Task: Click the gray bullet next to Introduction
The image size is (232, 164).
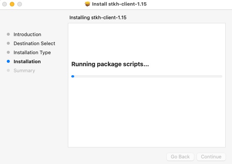Action: click(x=8, y=34)
